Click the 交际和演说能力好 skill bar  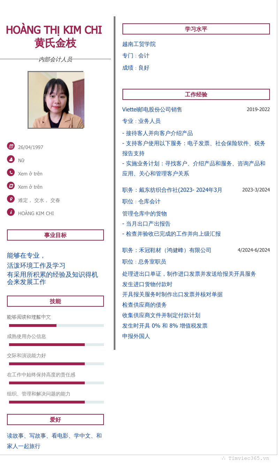(x=56, y=364)
